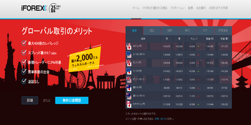The width and height of the screenshot is (251, 125).
Task: Click the flag icons for ユーロ/米ドル
Action: (x=129, y=55)
